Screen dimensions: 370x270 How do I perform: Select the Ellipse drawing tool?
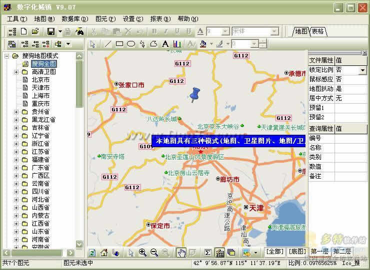point(130,44)
